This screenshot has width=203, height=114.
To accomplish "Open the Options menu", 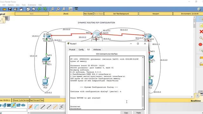I will [x=10, y=5].
